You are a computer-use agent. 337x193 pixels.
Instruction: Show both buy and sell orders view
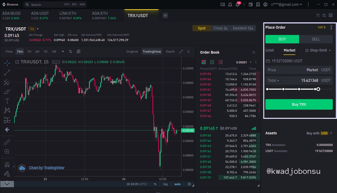point(204,62)
